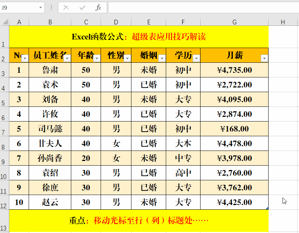Click the salary cell ¥4,478.00
Viewport: 299px width, 233px height.
pyautogui.click(x=234, y=143)
